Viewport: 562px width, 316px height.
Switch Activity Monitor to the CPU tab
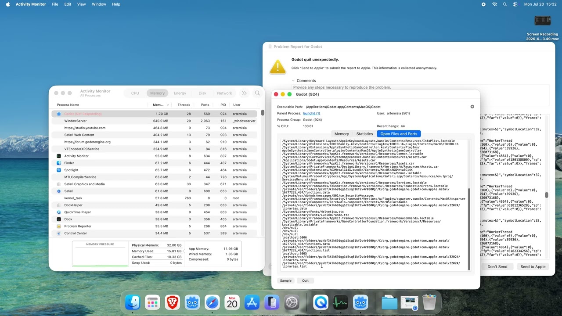(135, 93)
